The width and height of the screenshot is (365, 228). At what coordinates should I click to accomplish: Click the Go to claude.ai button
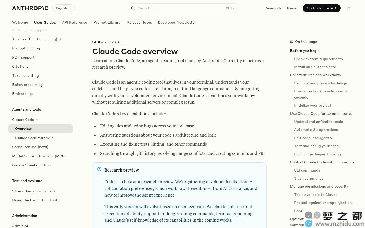click(x=321, y=8)
